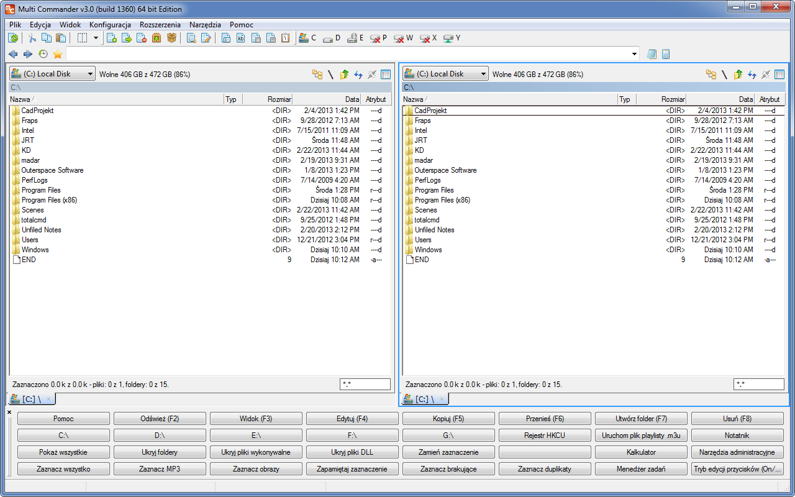
Task: Click Ukryj foldery button
Action: (x=160, y=452)
